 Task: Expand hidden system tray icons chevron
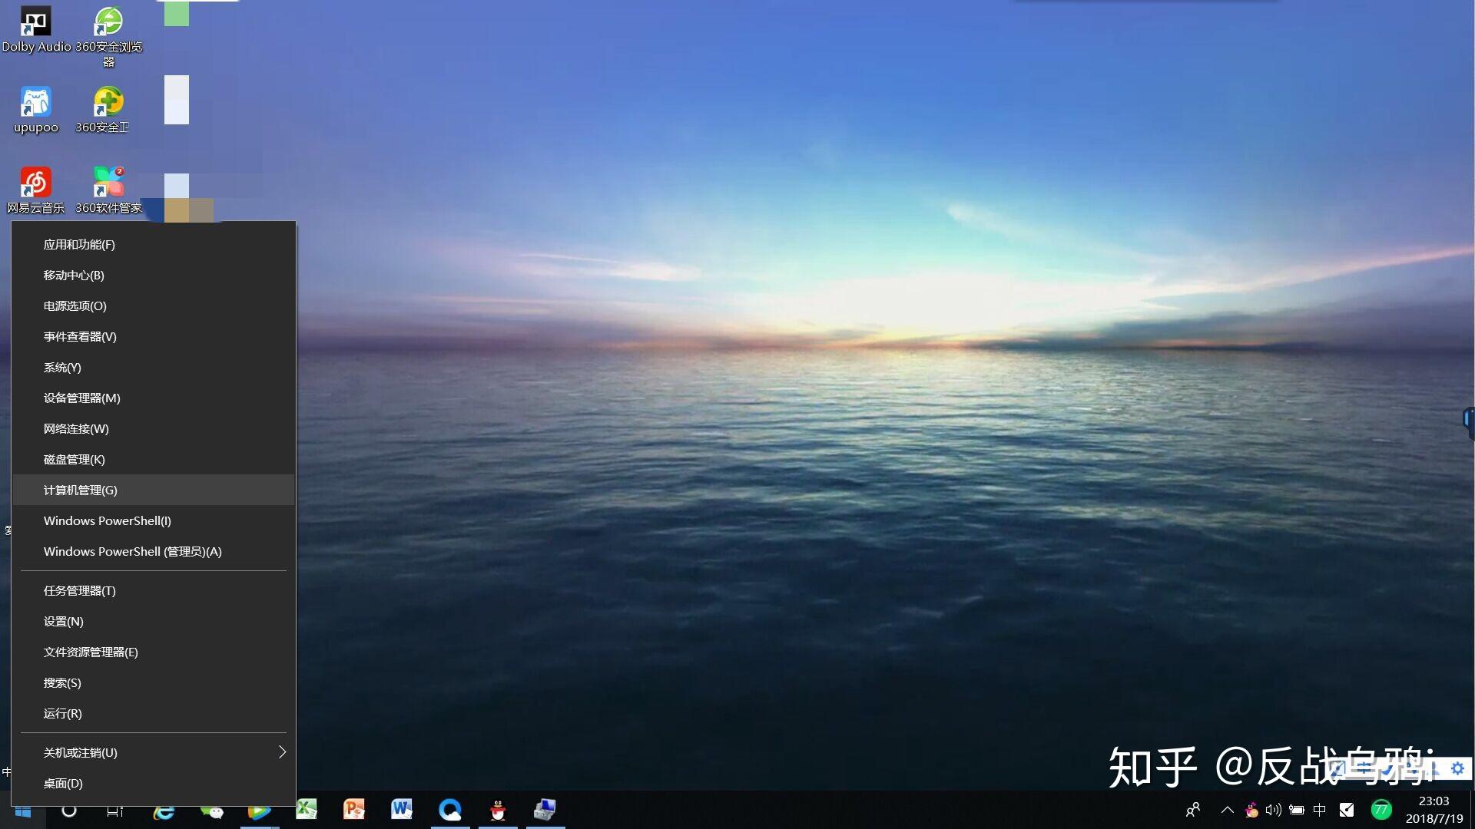[1227, 810]
